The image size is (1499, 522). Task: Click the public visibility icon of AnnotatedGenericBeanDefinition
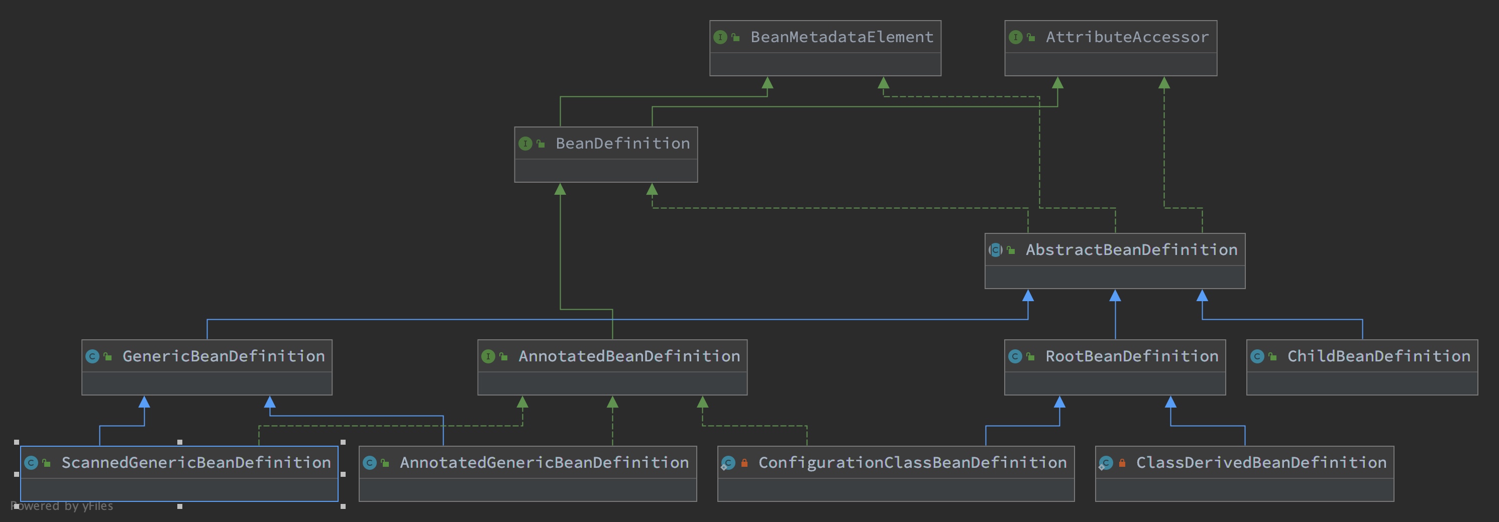385,463
